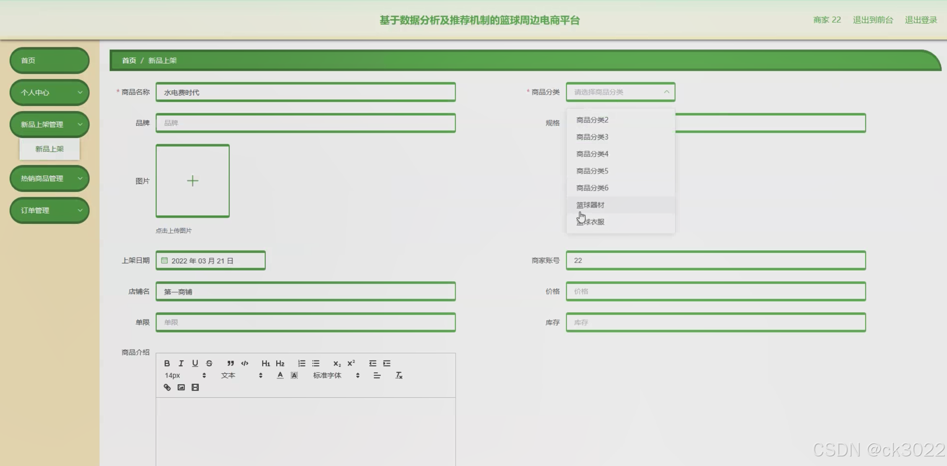Viewport: 947px width, 466px height.
Task: Apply strikethrough formatting
Action: click(209, 363)
